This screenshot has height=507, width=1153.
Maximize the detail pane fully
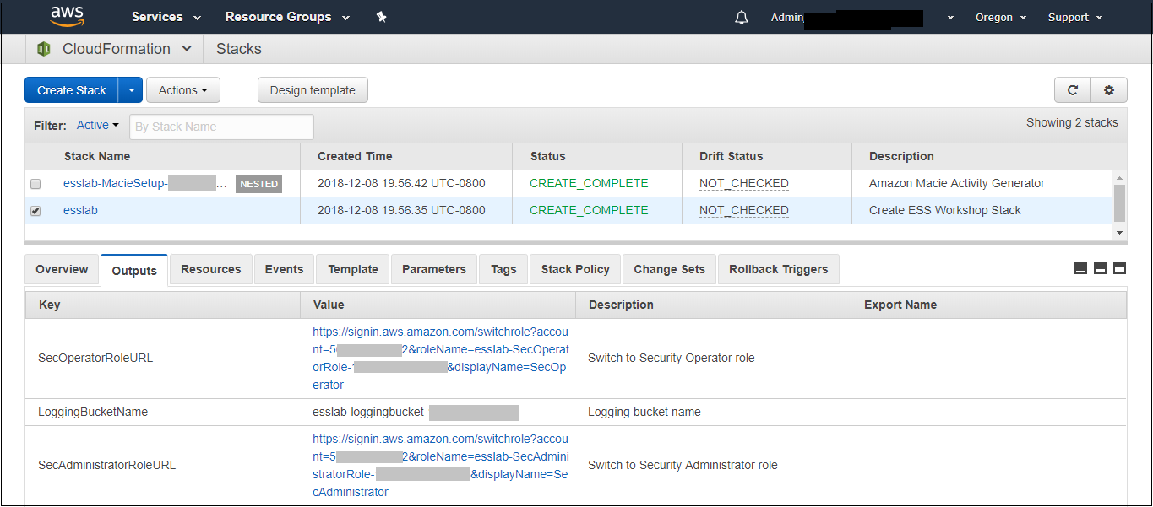pos(1119,268)
